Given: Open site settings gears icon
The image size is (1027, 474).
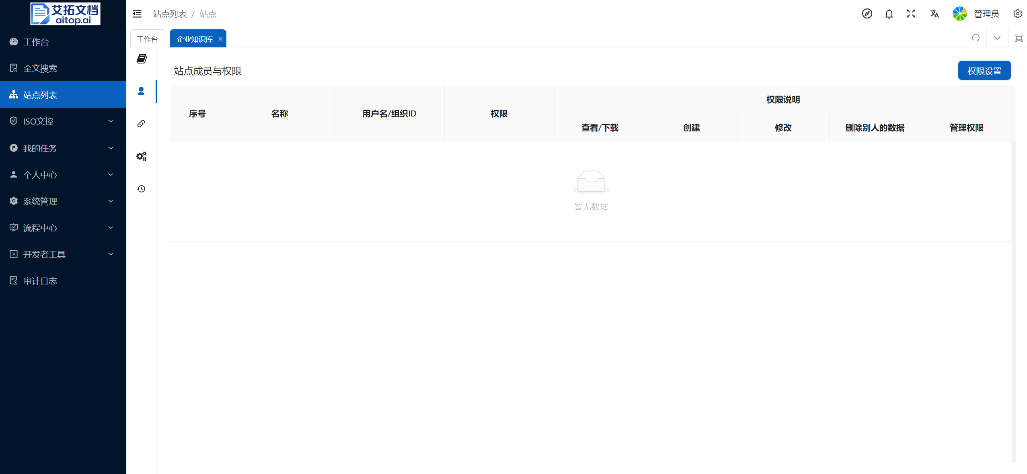Looking at the screenshot, I should (141, 156).
